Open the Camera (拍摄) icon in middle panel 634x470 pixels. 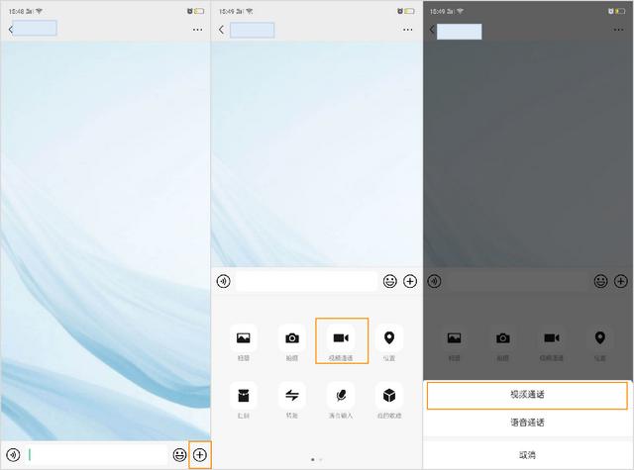292,338
